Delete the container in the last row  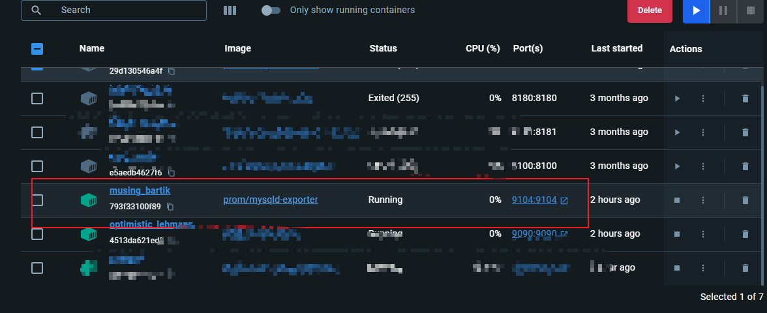(745, 268)
